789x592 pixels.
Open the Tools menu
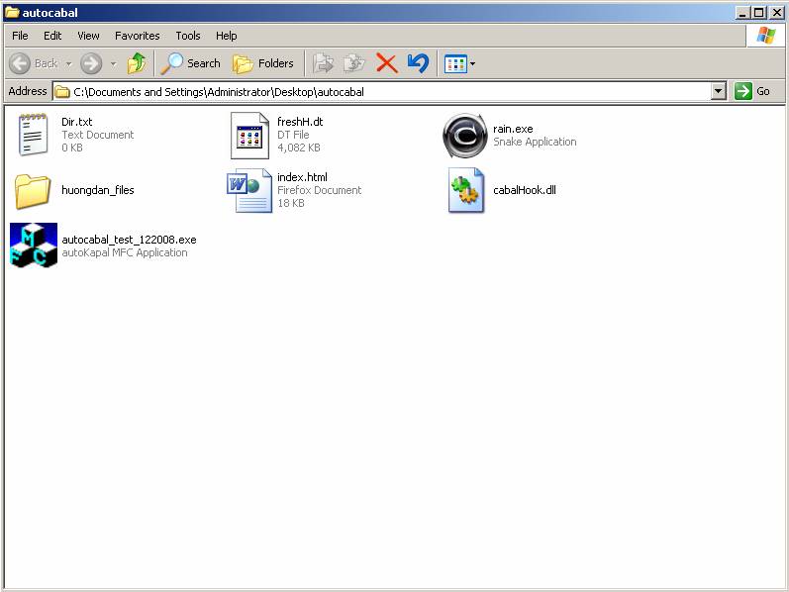click(x=188, y=36)
